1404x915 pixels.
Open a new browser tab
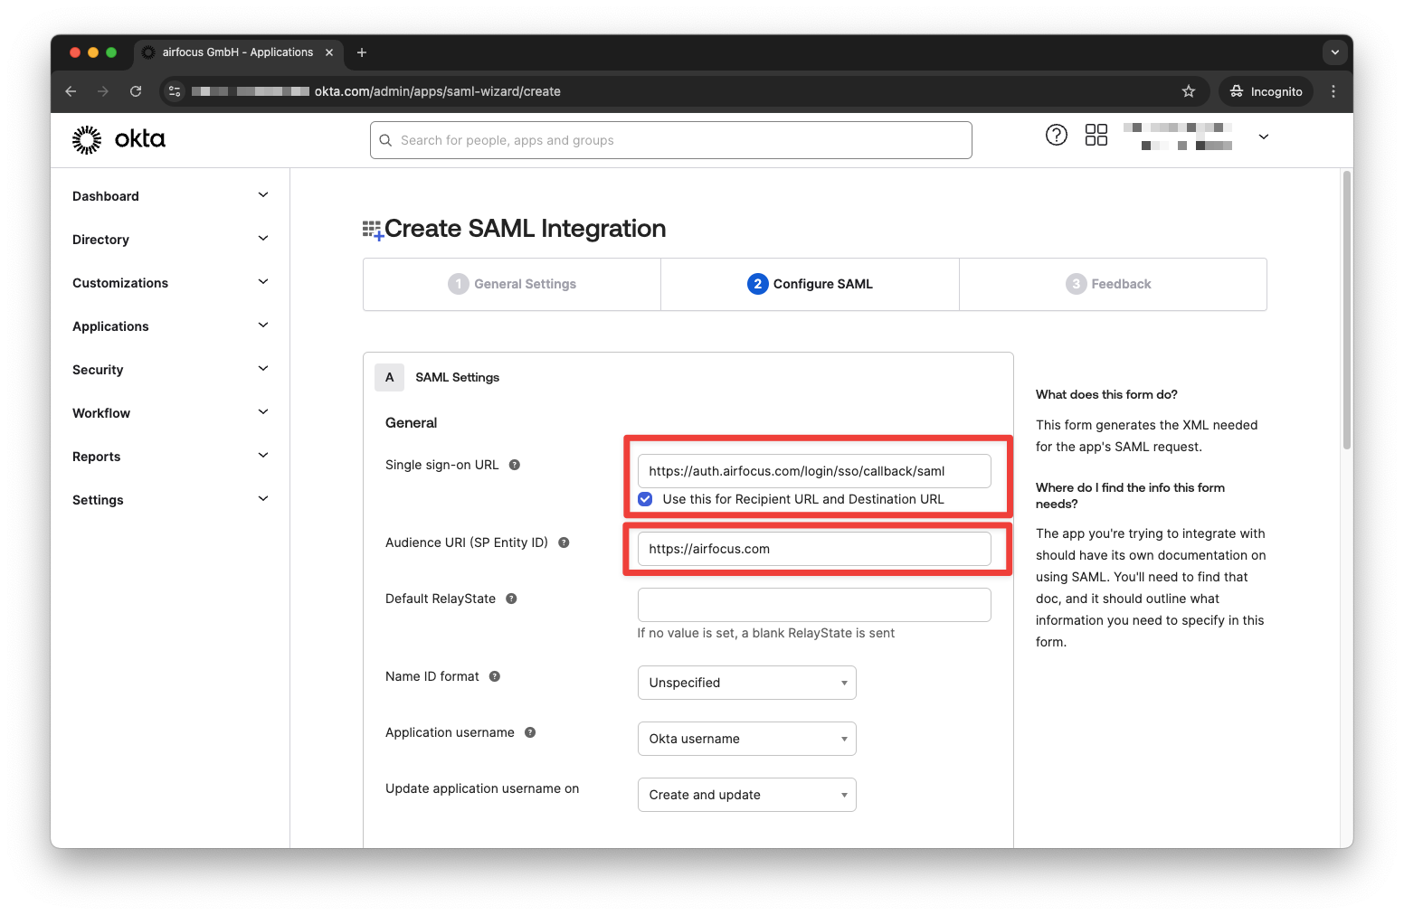(362, 52)
